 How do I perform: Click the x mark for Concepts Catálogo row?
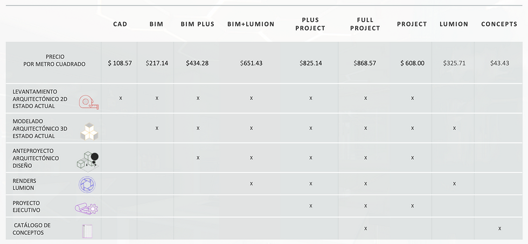(500, 228)
